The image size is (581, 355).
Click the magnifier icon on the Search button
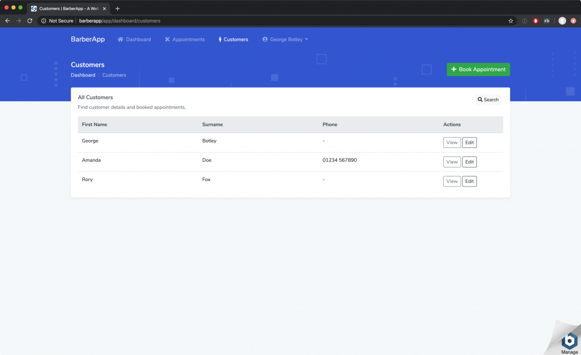point(480,99)
